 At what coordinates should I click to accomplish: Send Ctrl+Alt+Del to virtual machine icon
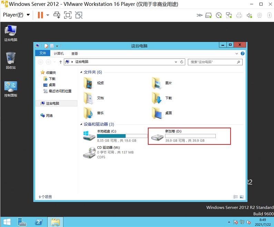pyautogui.click(x=57, y=15)
